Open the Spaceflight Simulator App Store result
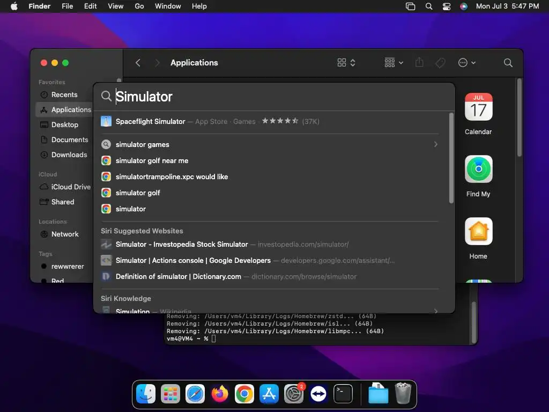The height and width of the screenshot is (412, 549). click(x=270, y=122)
